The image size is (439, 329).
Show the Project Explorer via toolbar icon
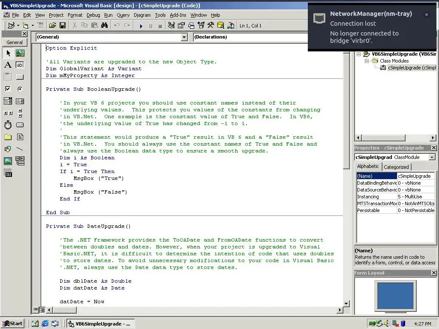(x=171, y=25)
